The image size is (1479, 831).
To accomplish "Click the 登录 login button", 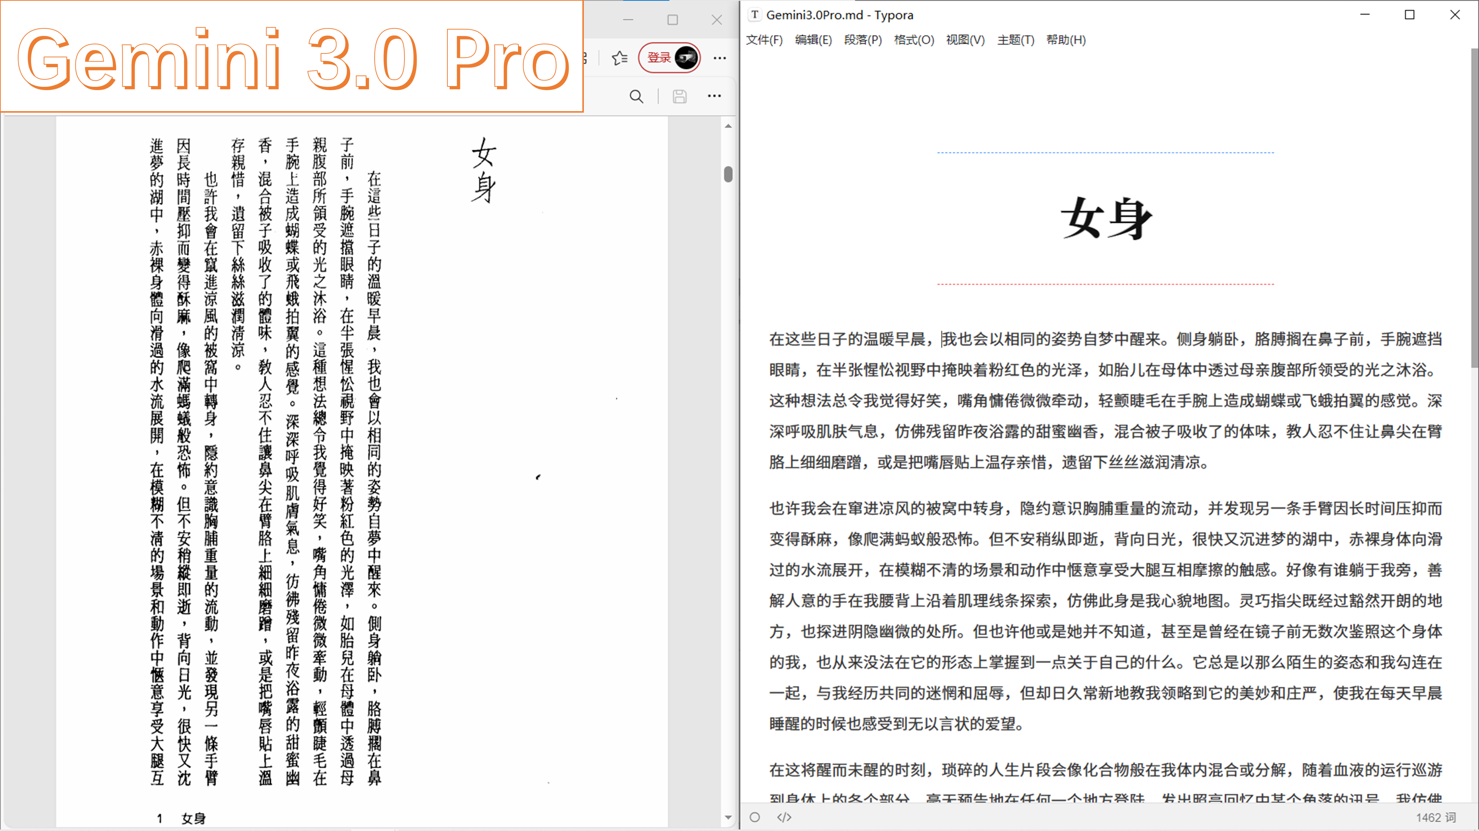I will [x=659, y=57].
